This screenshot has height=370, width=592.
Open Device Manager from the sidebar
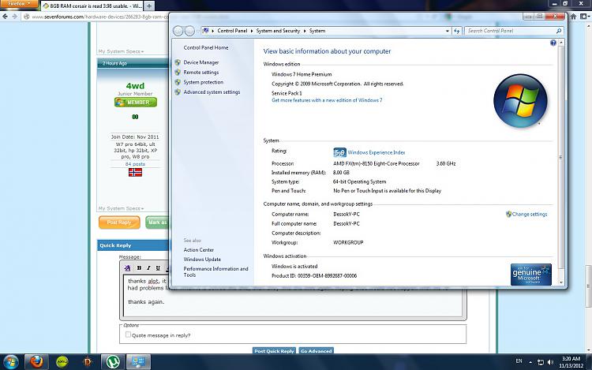pos(200,62)
